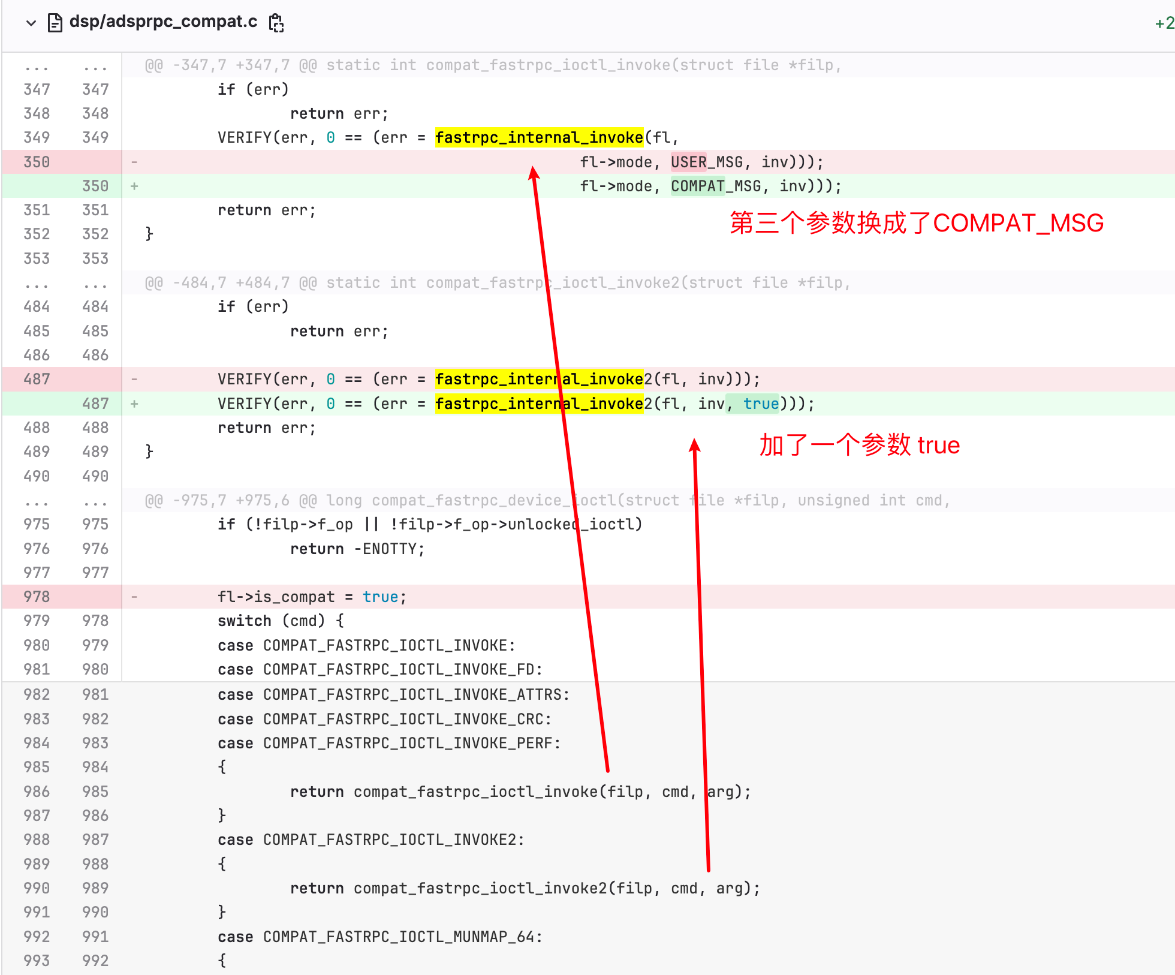Screen dimensions: 1175x975
Task: Click the highlighted fastrpc_internal_invoke on line 349
Action: [539, 137]
